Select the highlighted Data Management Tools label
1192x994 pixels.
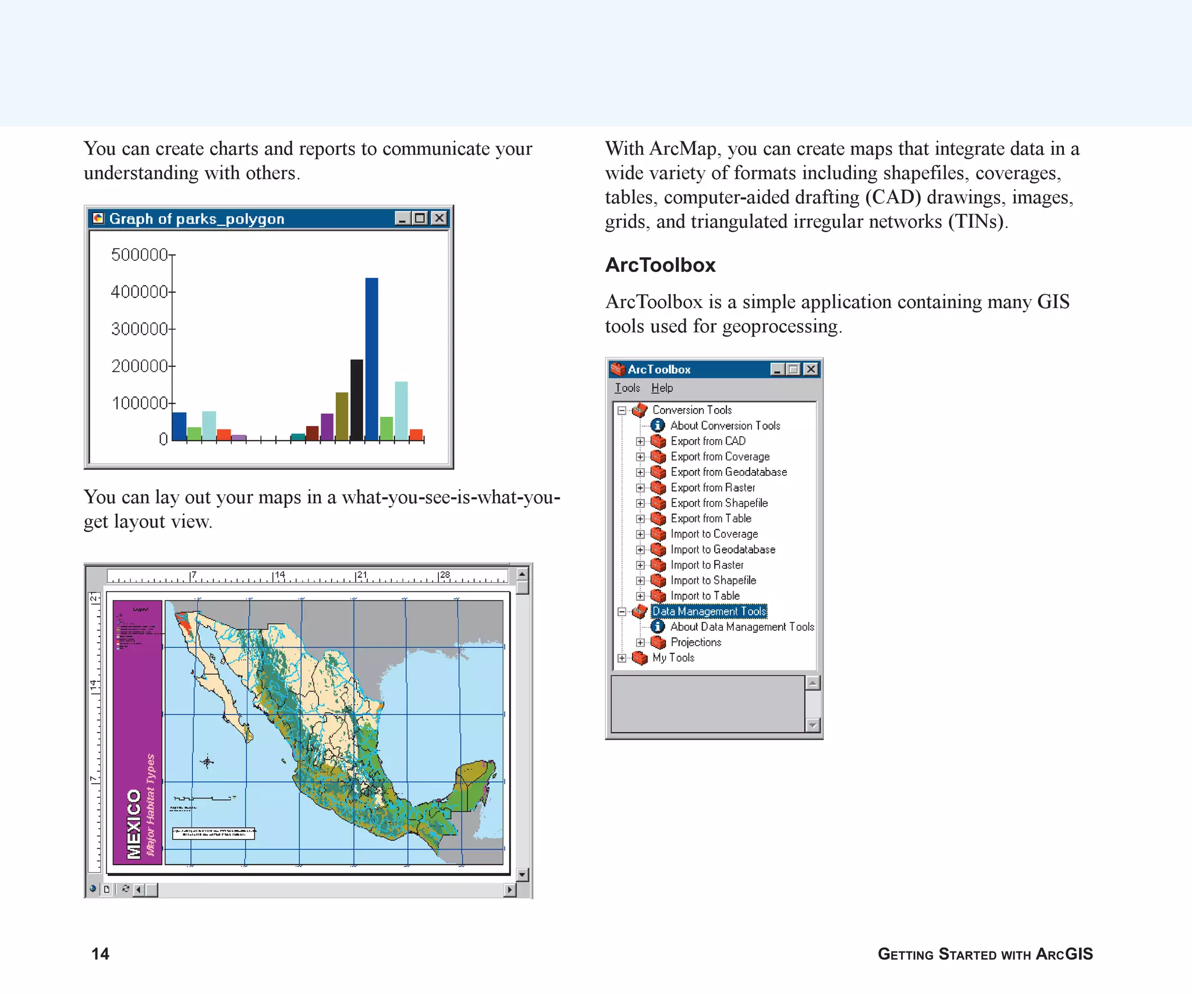[709, 611]
